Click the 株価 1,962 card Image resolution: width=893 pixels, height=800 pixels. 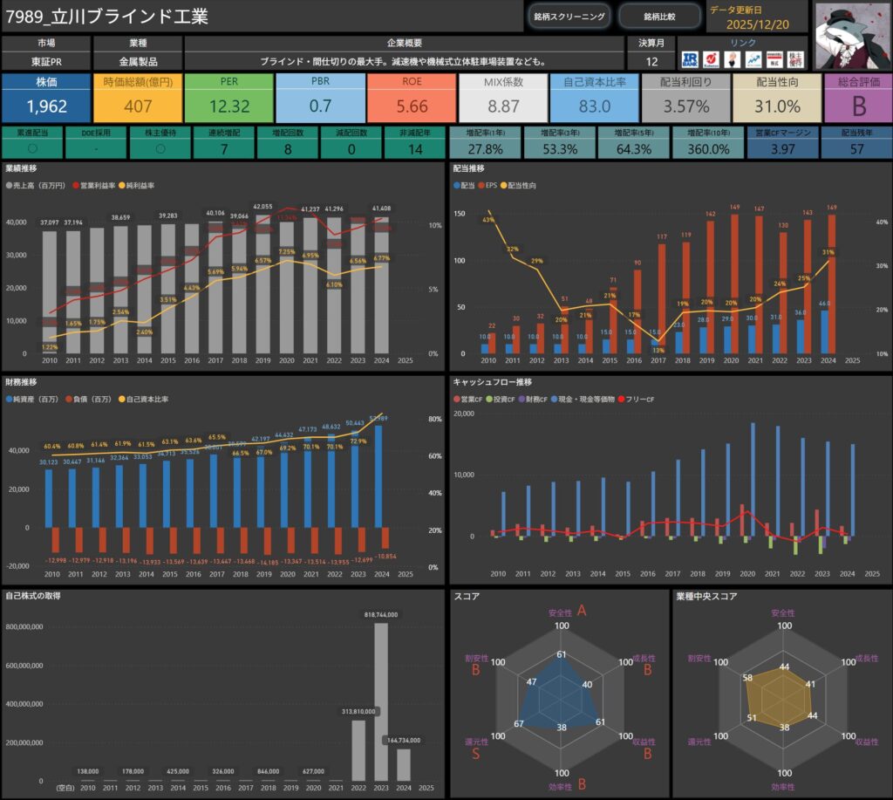[x=46, y=98]
